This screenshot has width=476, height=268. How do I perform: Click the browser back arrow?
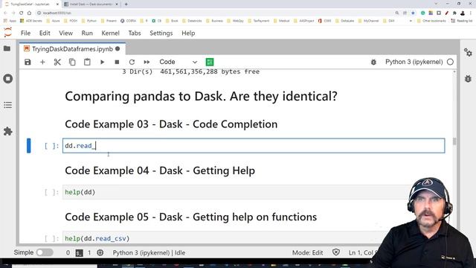coord(5,13)
